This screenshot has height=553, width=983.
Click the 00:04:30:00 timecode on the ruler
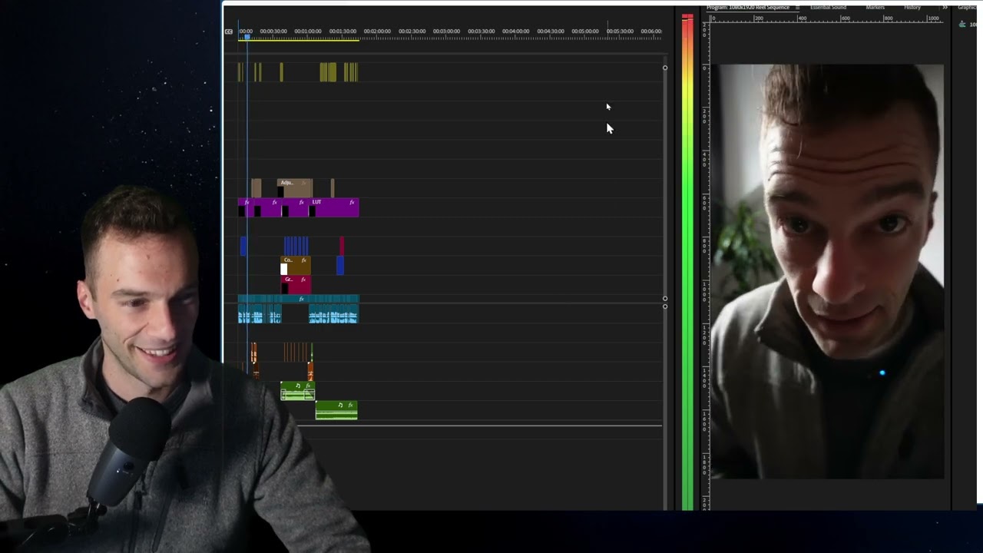coord(550,31)
